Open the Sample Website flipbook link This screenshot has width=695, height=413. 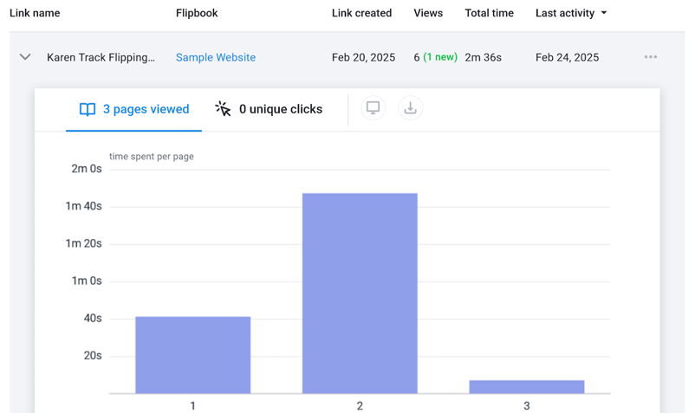[216, 57]
